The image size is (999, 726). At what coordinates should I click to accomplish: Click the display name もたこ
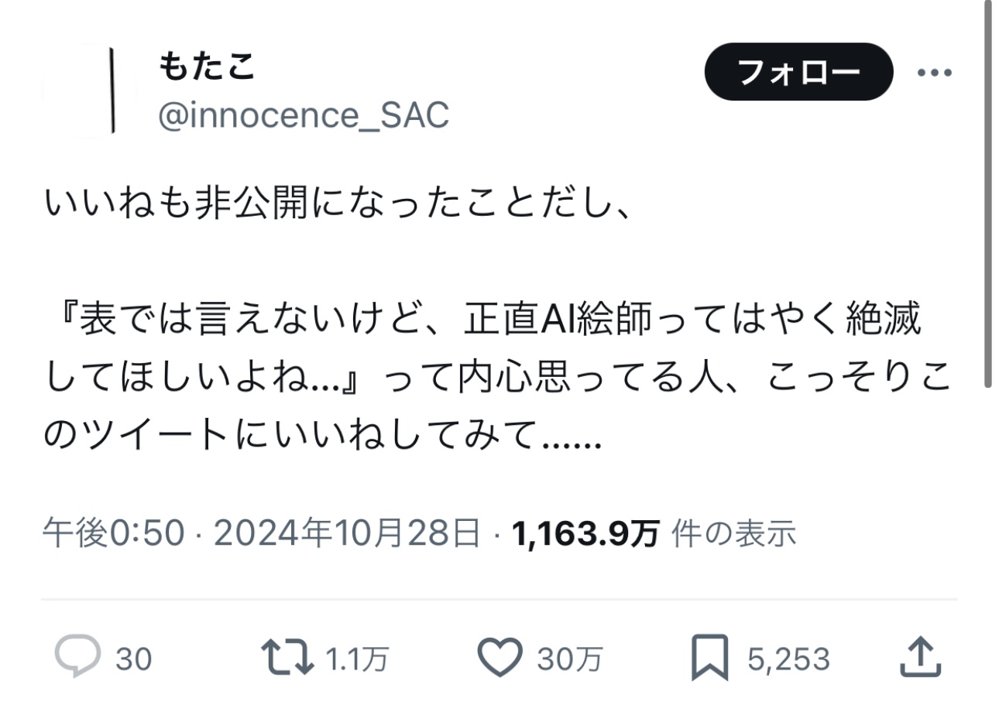206,67
